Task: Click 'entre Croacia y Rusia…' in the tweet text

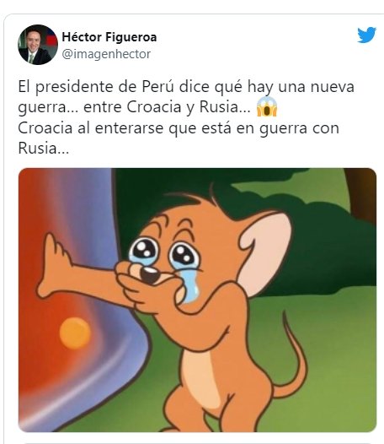Action: [167, 107]
